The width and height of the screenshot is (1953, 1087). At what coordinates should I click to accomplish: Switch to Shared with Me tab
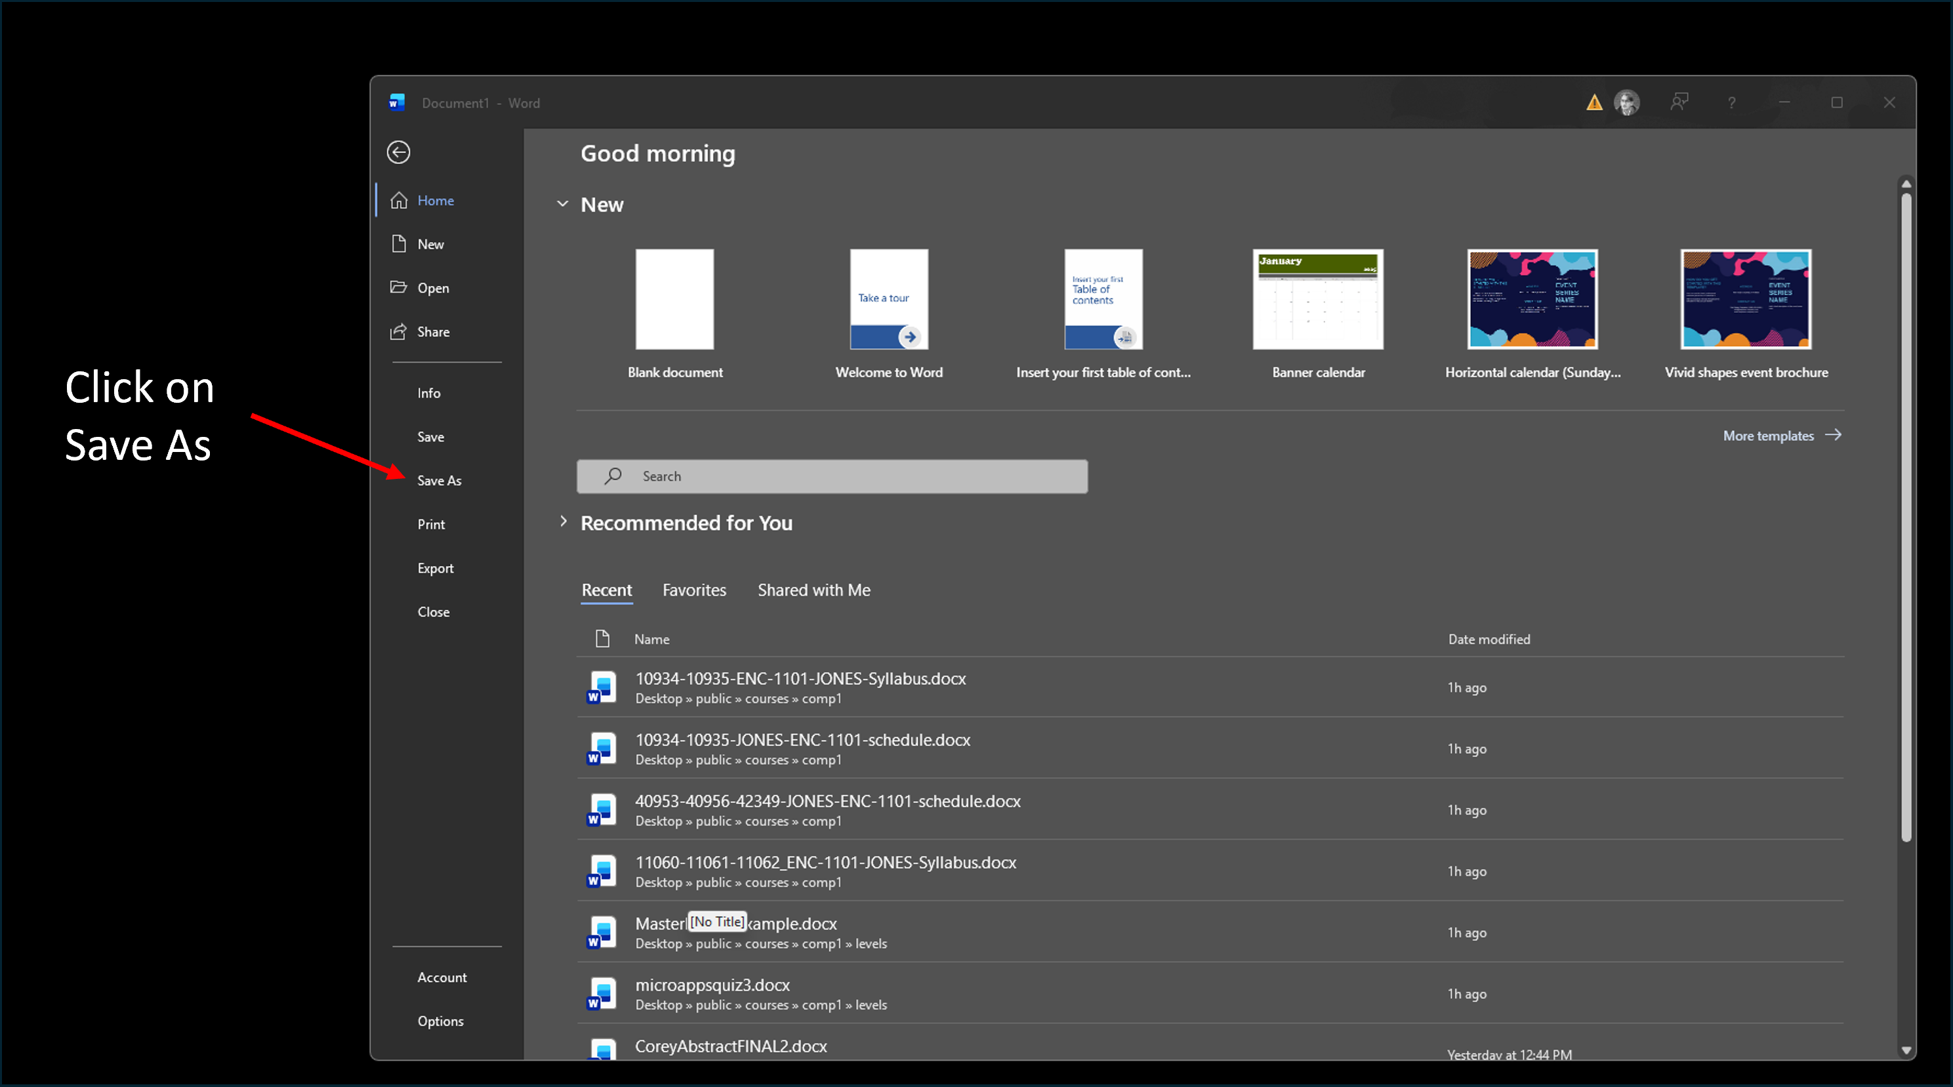tap(813, 590)
